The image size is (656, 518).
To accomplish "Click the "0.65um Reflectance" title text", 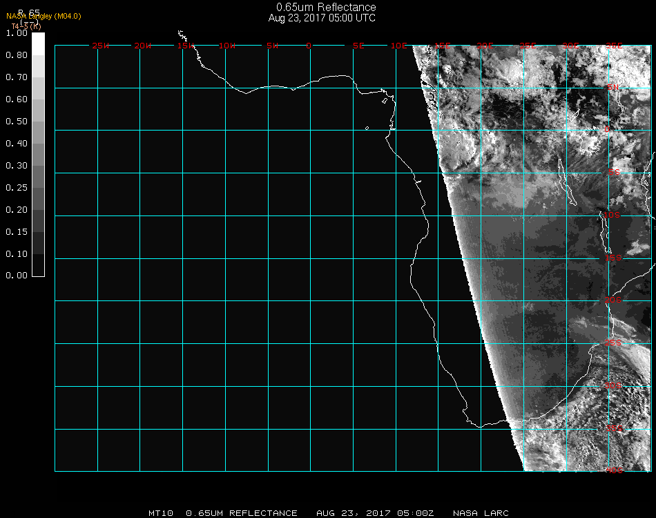I will 326,7.
